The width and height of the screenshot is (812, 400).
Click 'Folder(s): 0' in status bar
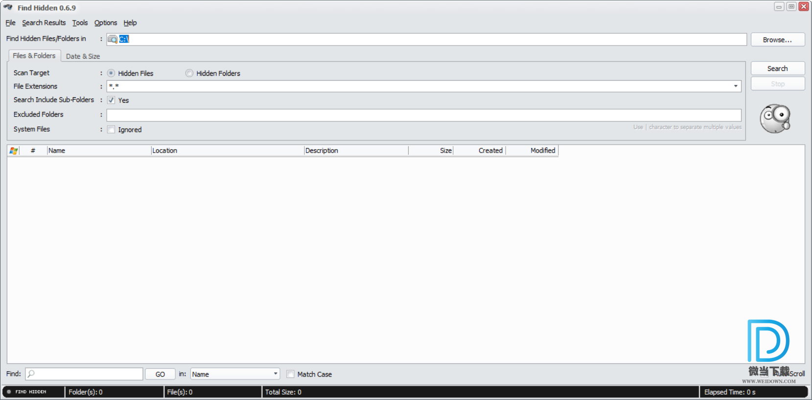coord(86,392)
